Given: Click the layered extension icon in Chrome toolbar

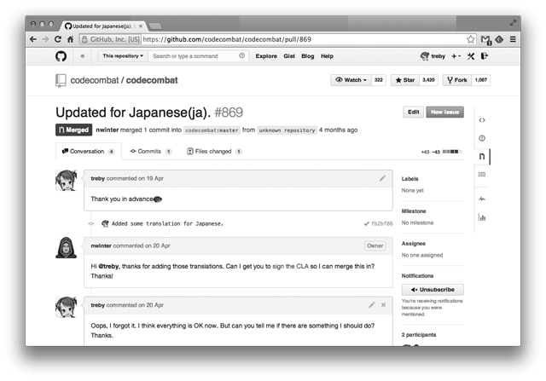Looking at the screenshot, I should [x=499, y=39].
